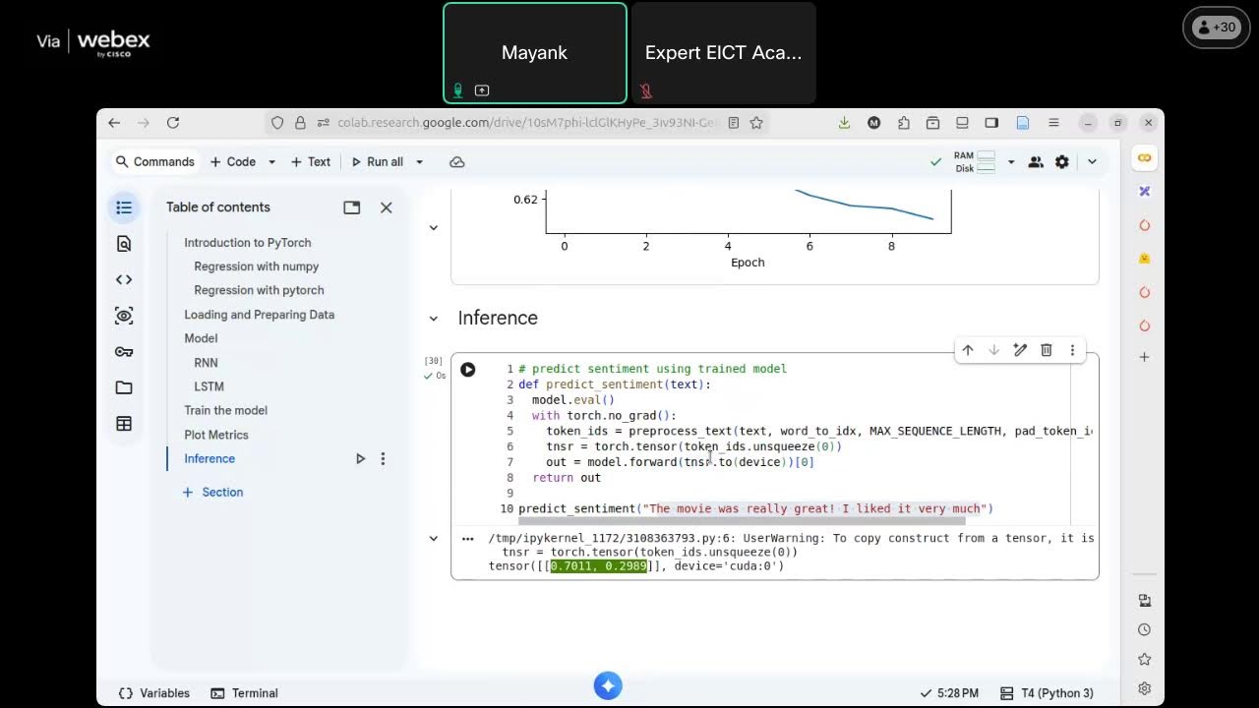Click the eye-scan icon in left sidebar

[124, 316]
